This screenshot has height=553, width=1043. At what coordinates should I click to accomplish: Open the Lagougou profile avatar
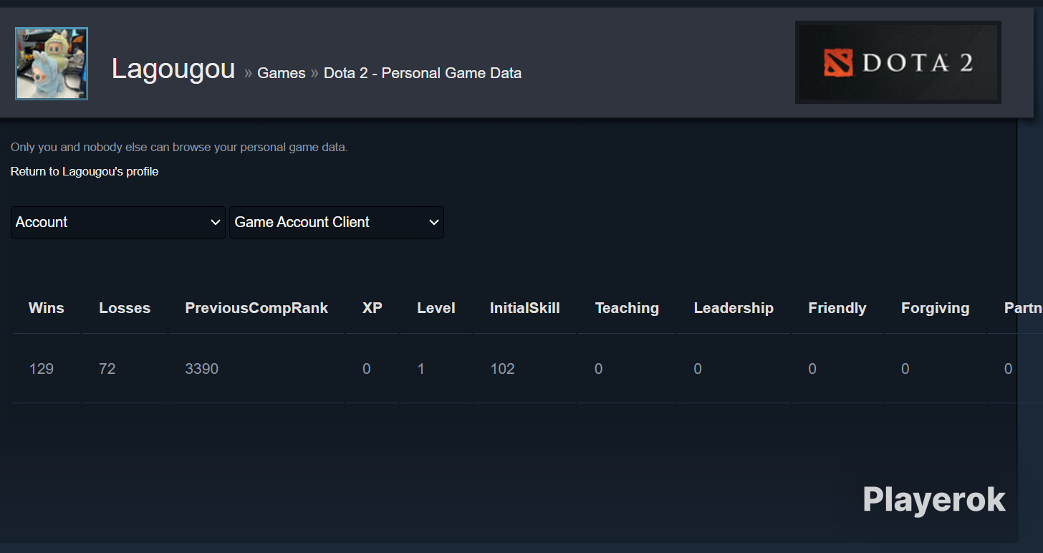(52, 64)
